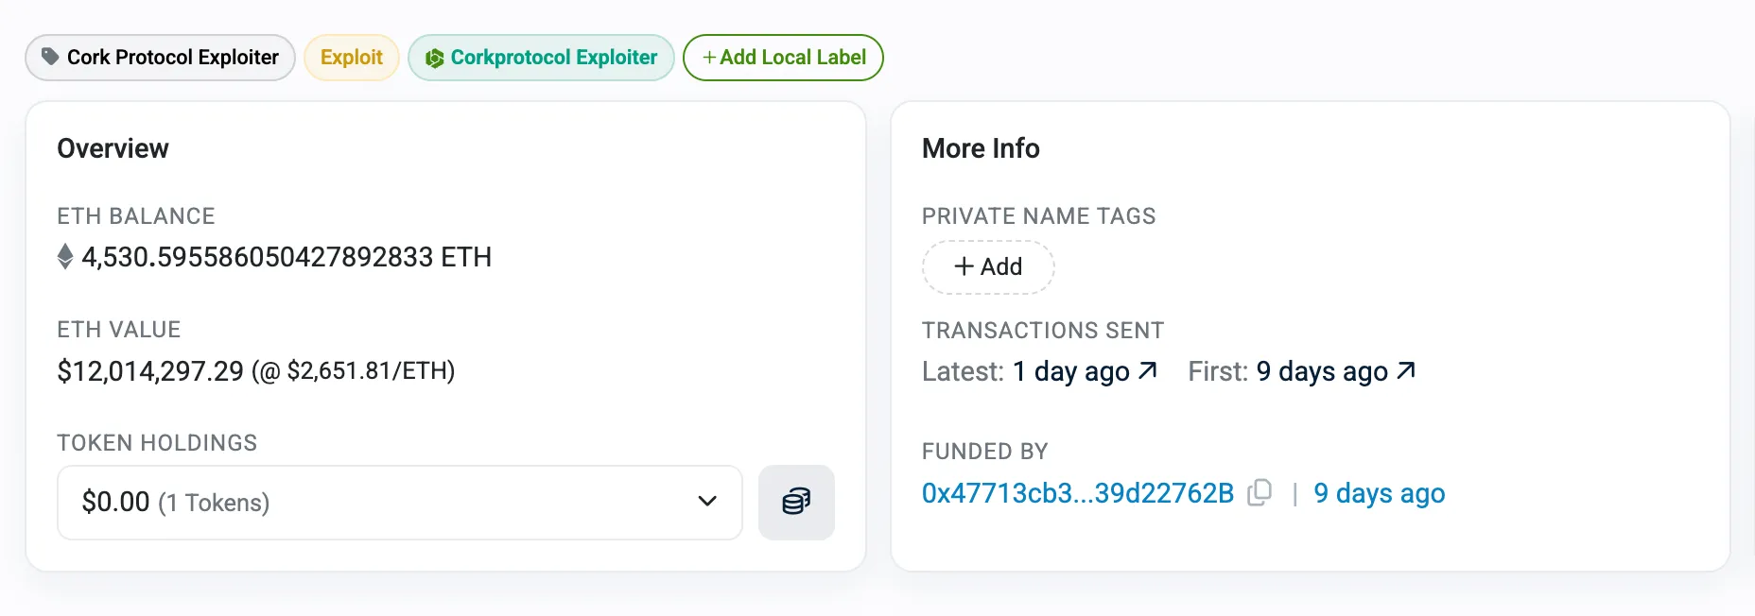Click '+ Add' under Private Name Tags
The height and width of the screenshot is (616, 1755).
point(988,267)
